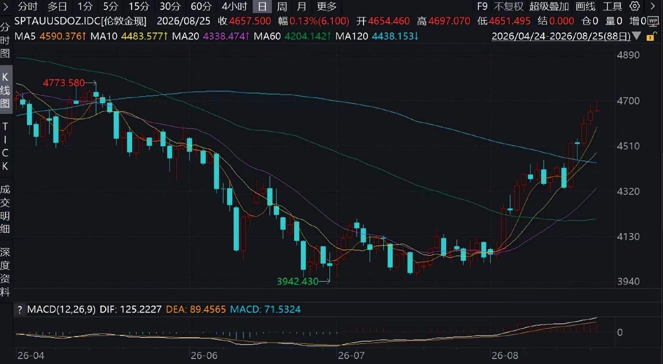Select the 周 weekly tab

click(x=282, y=6)
